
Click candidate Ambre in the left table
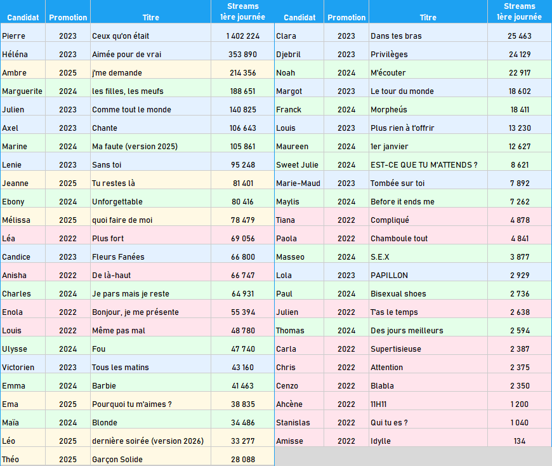point(23,69)
